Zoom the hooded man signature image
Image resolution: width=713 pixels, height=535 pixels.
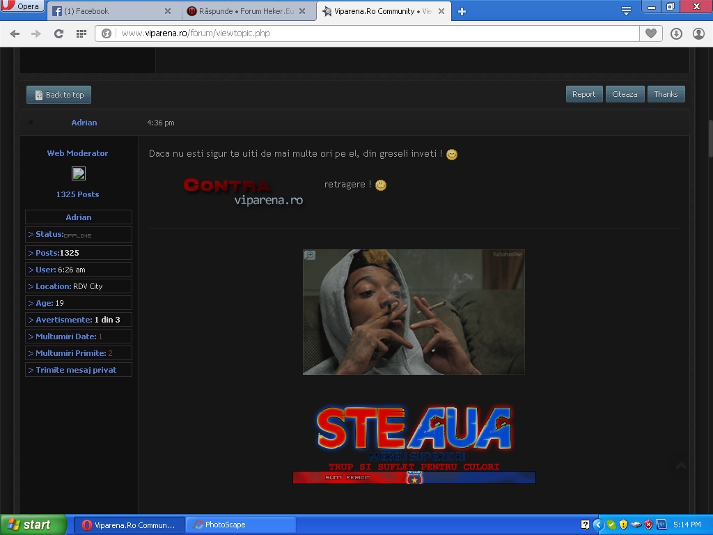coord(310,255)
